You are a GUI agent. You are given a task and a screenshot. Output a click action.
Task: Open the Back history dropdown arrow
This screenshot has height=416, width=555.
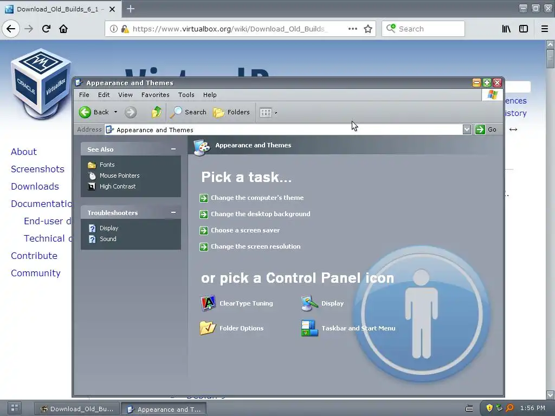[115, 112]
